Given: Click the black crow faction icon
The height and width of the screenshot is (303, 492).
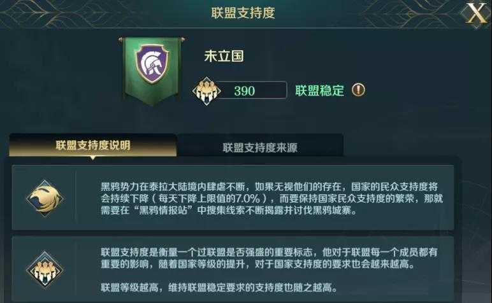Looking at the screenshot, I should [45, 199].
